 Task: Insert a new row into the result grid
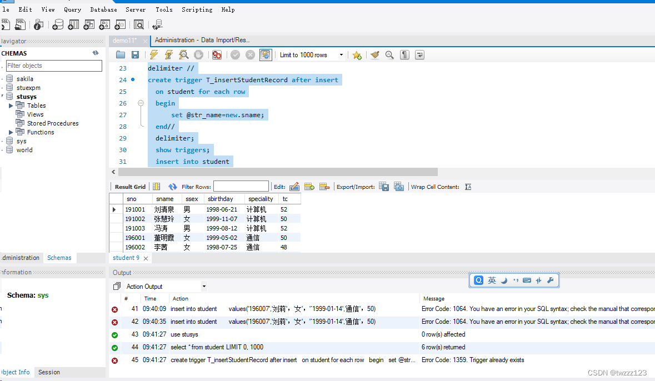click(309, 187)
